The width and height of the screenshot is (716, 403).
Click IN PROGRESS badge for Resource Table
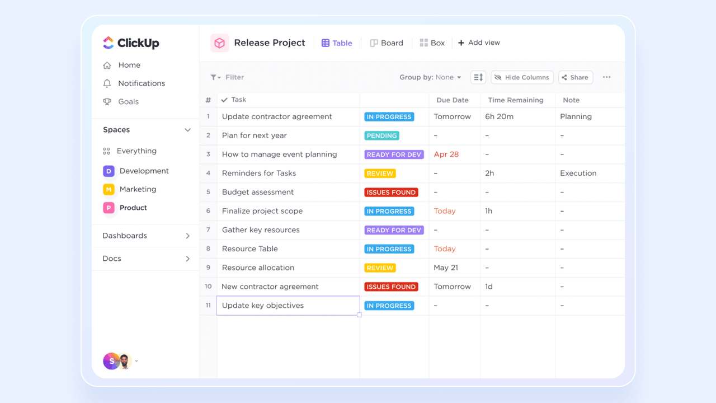[389, 249]
